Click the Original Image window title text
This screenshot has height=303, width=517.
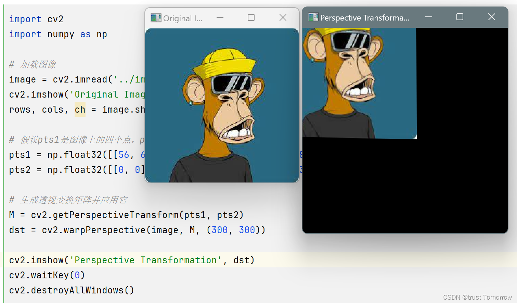[183, 18]
